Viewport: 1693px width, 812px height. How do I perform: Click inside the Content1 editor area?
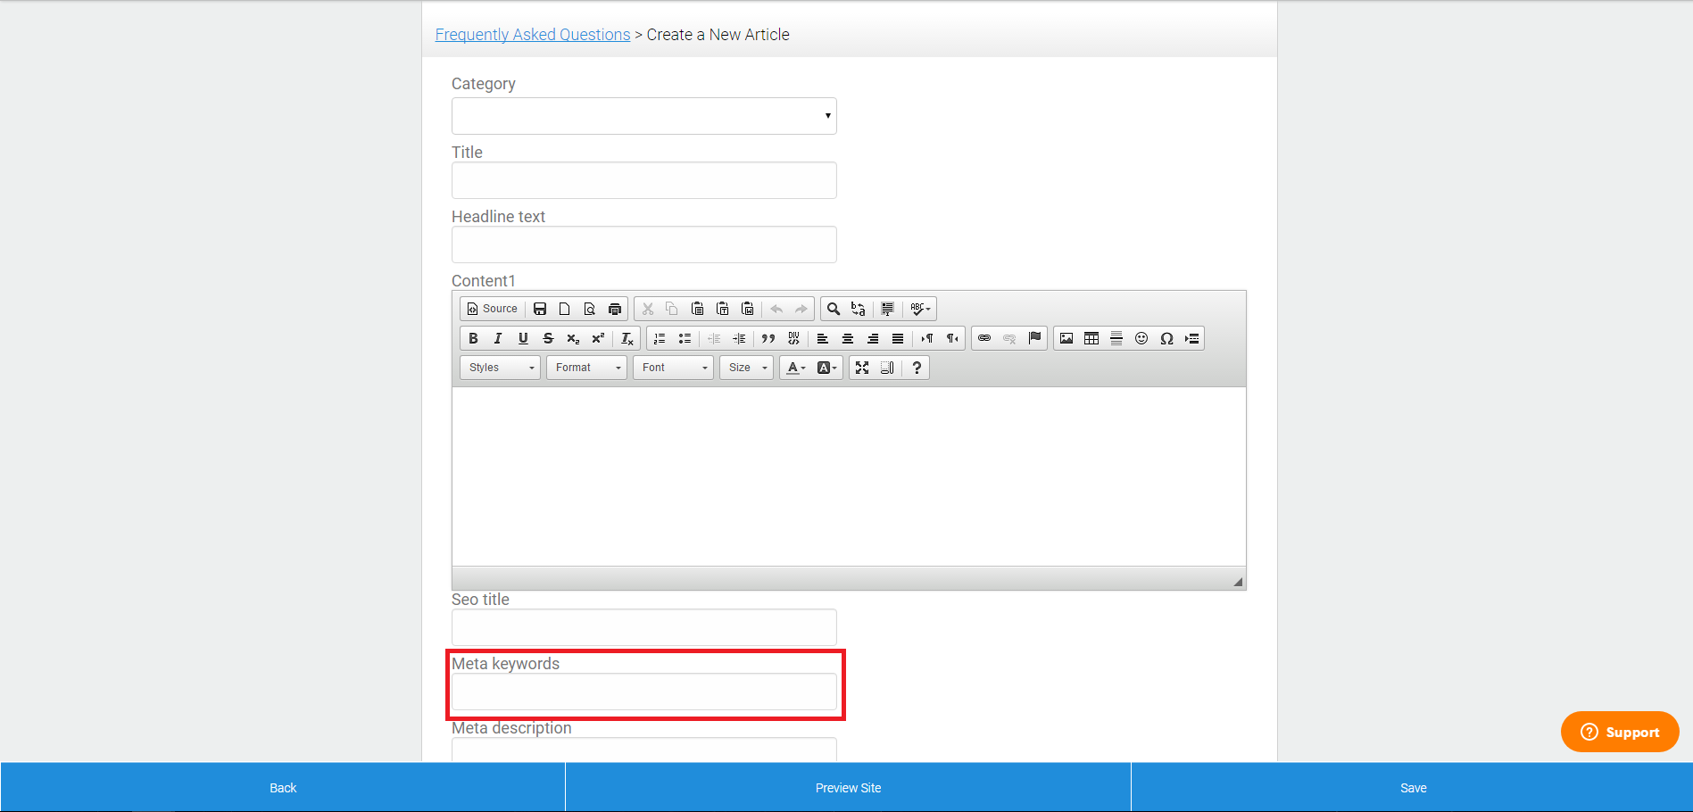849,476
